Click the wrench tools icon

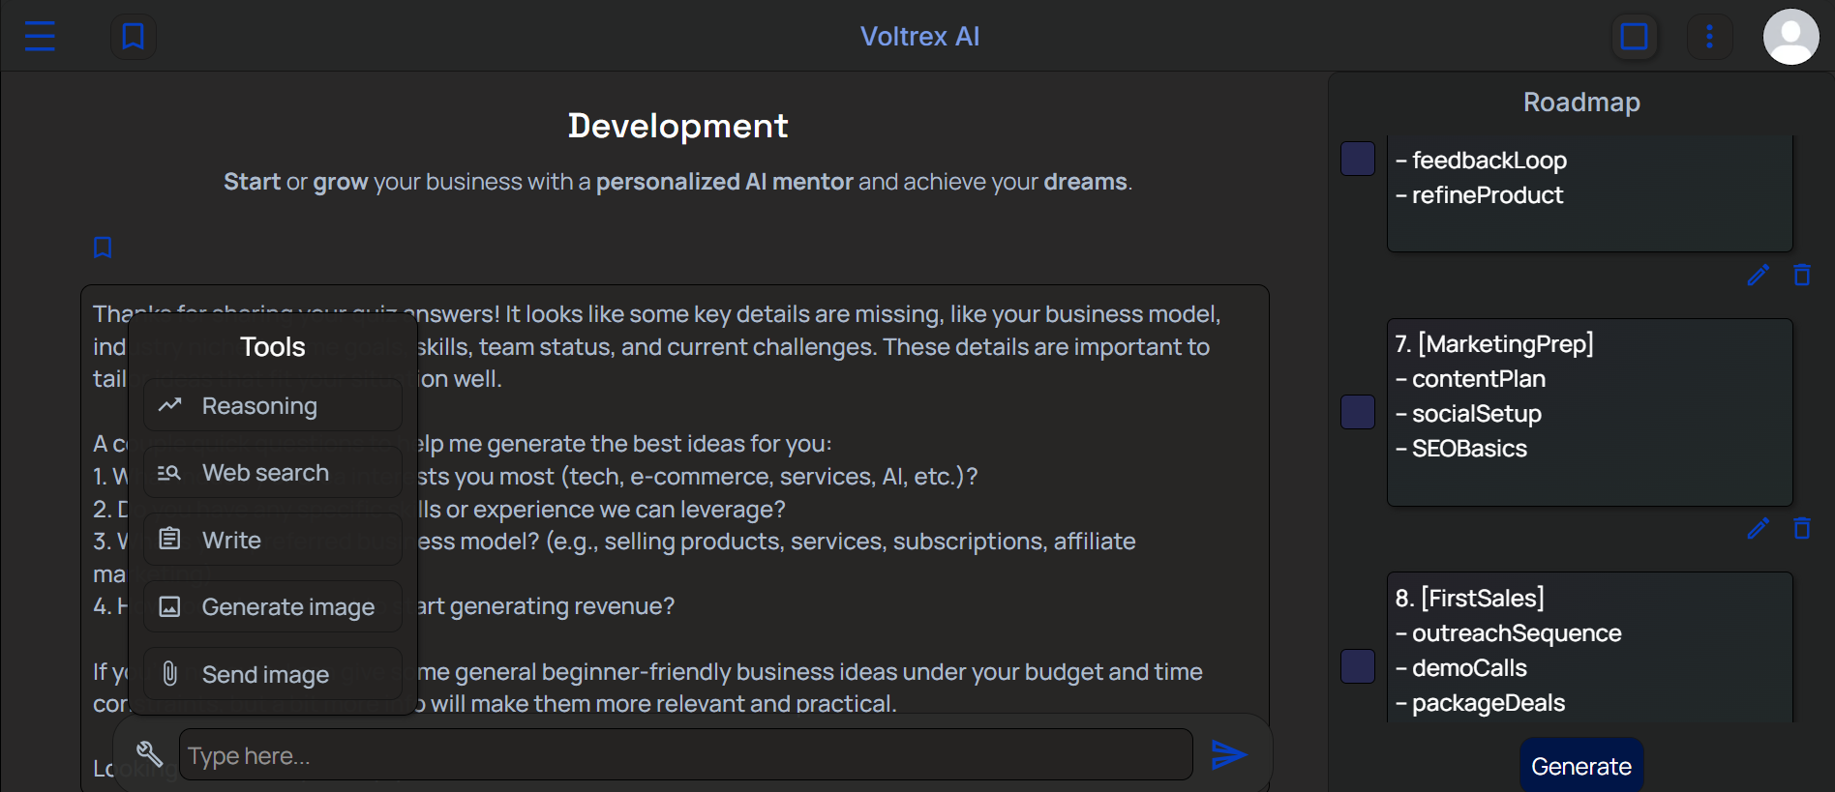tap(149, 753)
